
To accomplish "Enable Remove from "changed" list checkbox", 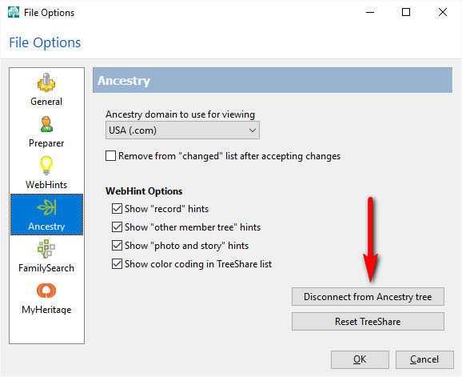I will (110, 156).
